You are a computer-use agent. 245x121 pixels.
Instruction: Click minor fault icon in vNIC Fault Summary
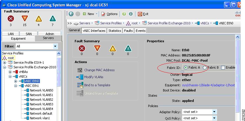coord(113,49)
